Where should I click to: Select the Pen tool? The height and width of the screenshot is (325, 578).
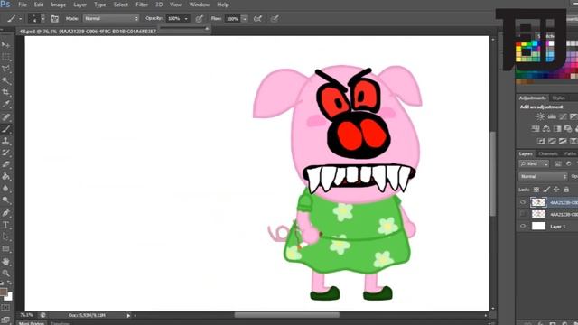pyautogui.click(x=6, y=213)
